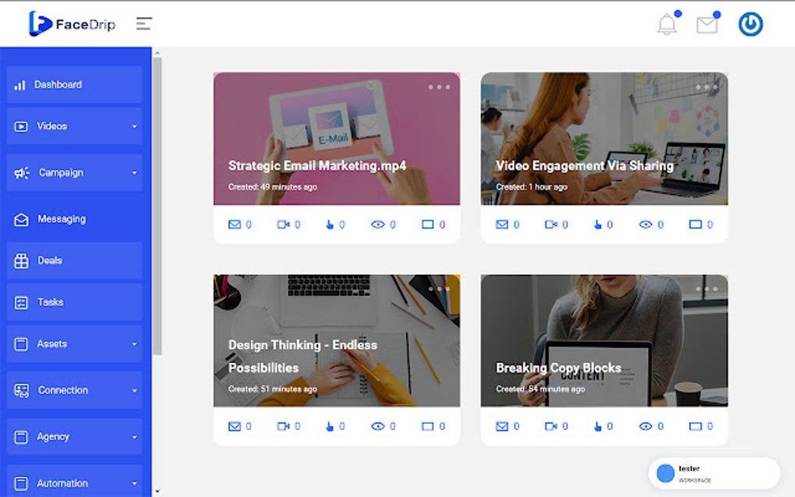Image resolution: width=795 pixels, height=497 pixels.
Task: Click video camera icon on Video Engagement card
Action: point(551,224)
